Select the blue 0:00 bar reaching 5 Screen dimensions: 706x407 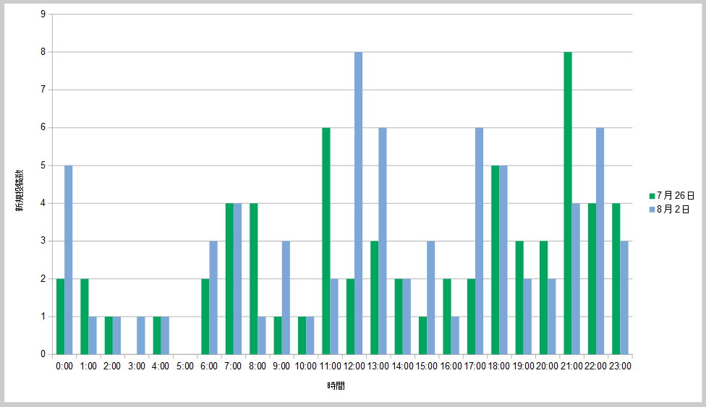[69, 260]
